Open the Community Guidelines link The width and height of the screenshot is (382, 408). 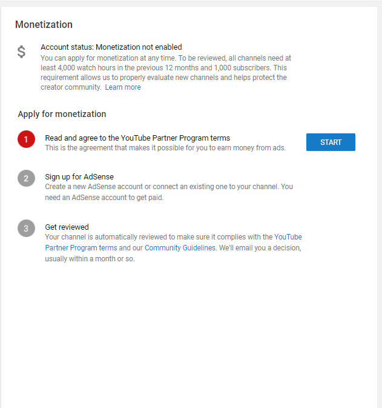point(180,248)
